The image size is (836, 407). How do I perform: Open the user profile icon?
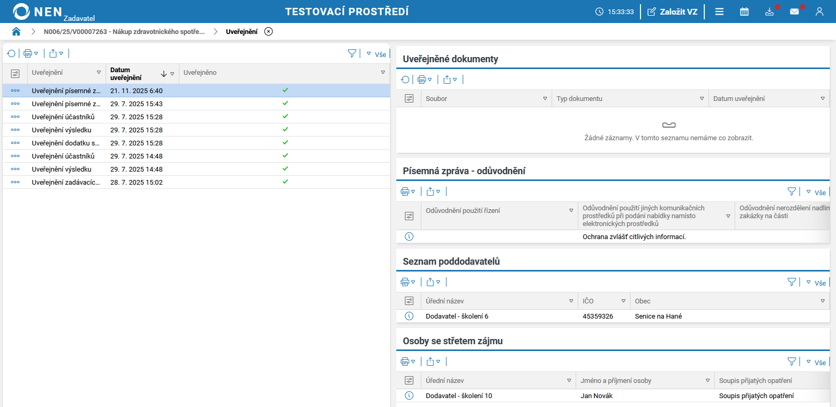coord(819,12)
